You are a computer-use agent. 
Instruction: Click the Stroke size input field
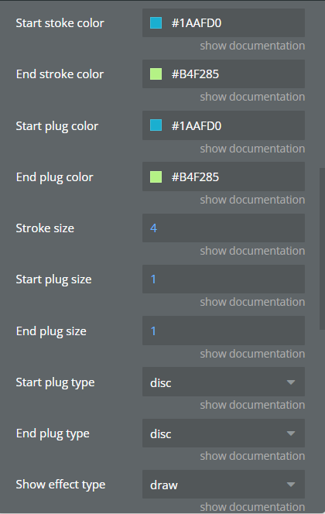(x=224, y=228)
